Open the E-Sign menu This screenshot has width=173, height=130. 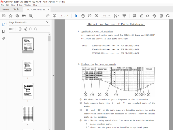pyautogui.click(x=20, y=5)
